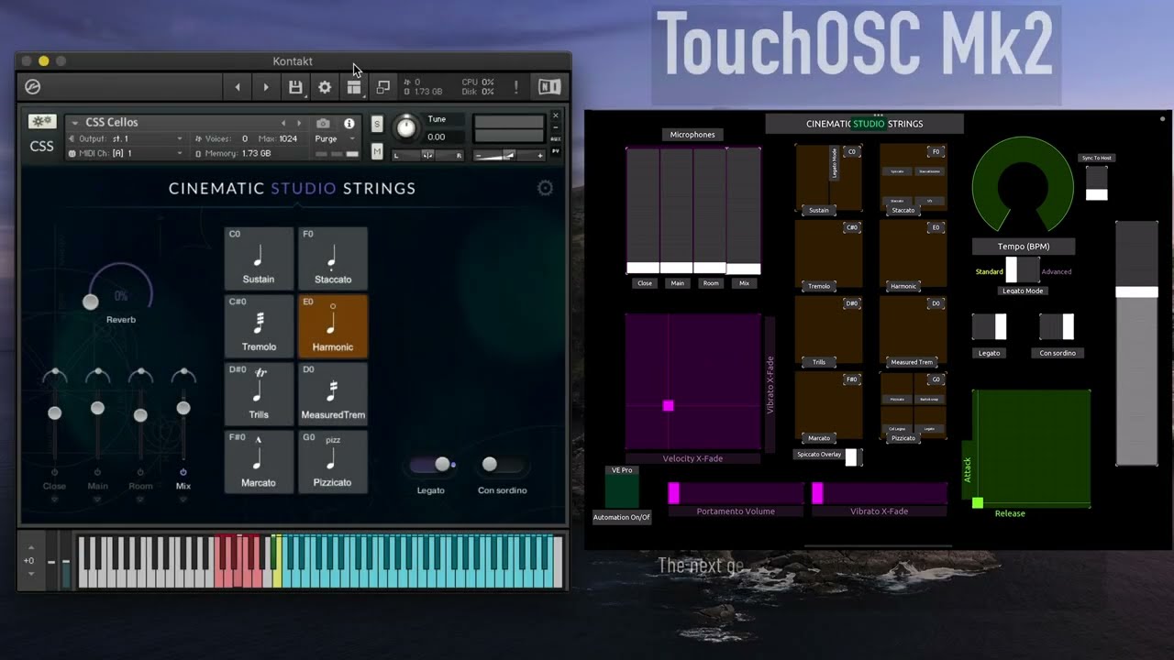Image resolution: width=1174 pixels, height=660 pixels.
Task: Click Trills tile in TouchOSC panel
Action: click(x=828, y=332)
